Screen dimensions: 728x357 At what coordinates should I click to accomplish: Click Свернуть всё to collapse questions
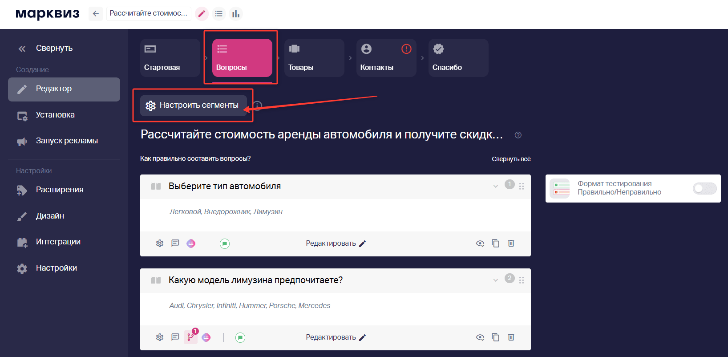point(511,159)
